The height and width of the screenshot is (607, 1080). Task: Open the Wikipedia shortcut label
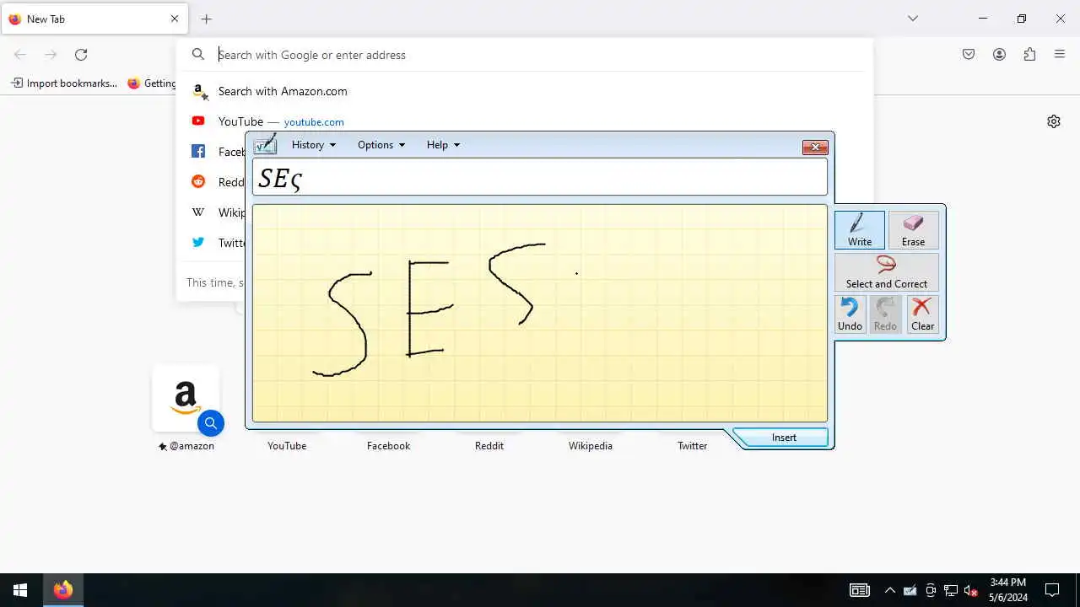[x=591, y=446]
